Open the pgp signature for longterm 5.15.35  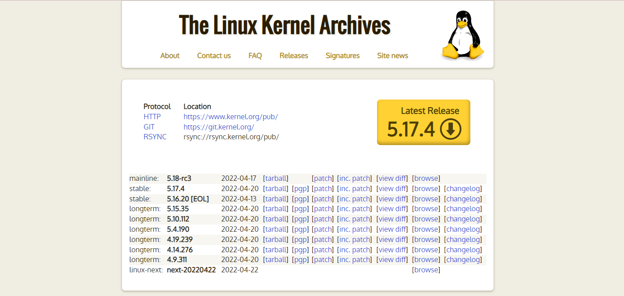click(x=300, y=208)
